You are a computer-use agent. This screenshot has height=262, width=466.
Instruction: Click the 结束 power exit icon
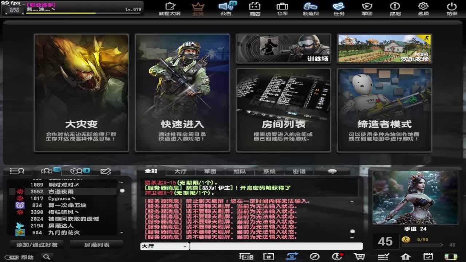tap(452, 9)
